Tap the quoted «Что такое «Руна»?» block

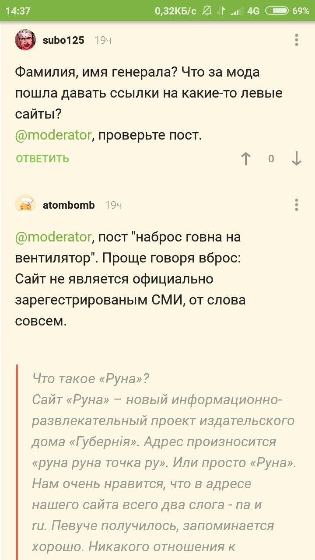click(162, 459)
